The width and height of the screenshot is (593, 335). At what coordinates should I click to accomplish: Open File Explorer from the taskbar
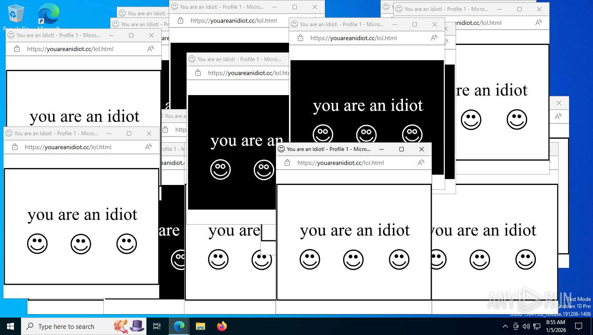(200, 326)
